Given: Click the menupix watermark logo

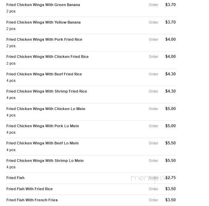Looking at the screenshot, I should click(149, 179).
